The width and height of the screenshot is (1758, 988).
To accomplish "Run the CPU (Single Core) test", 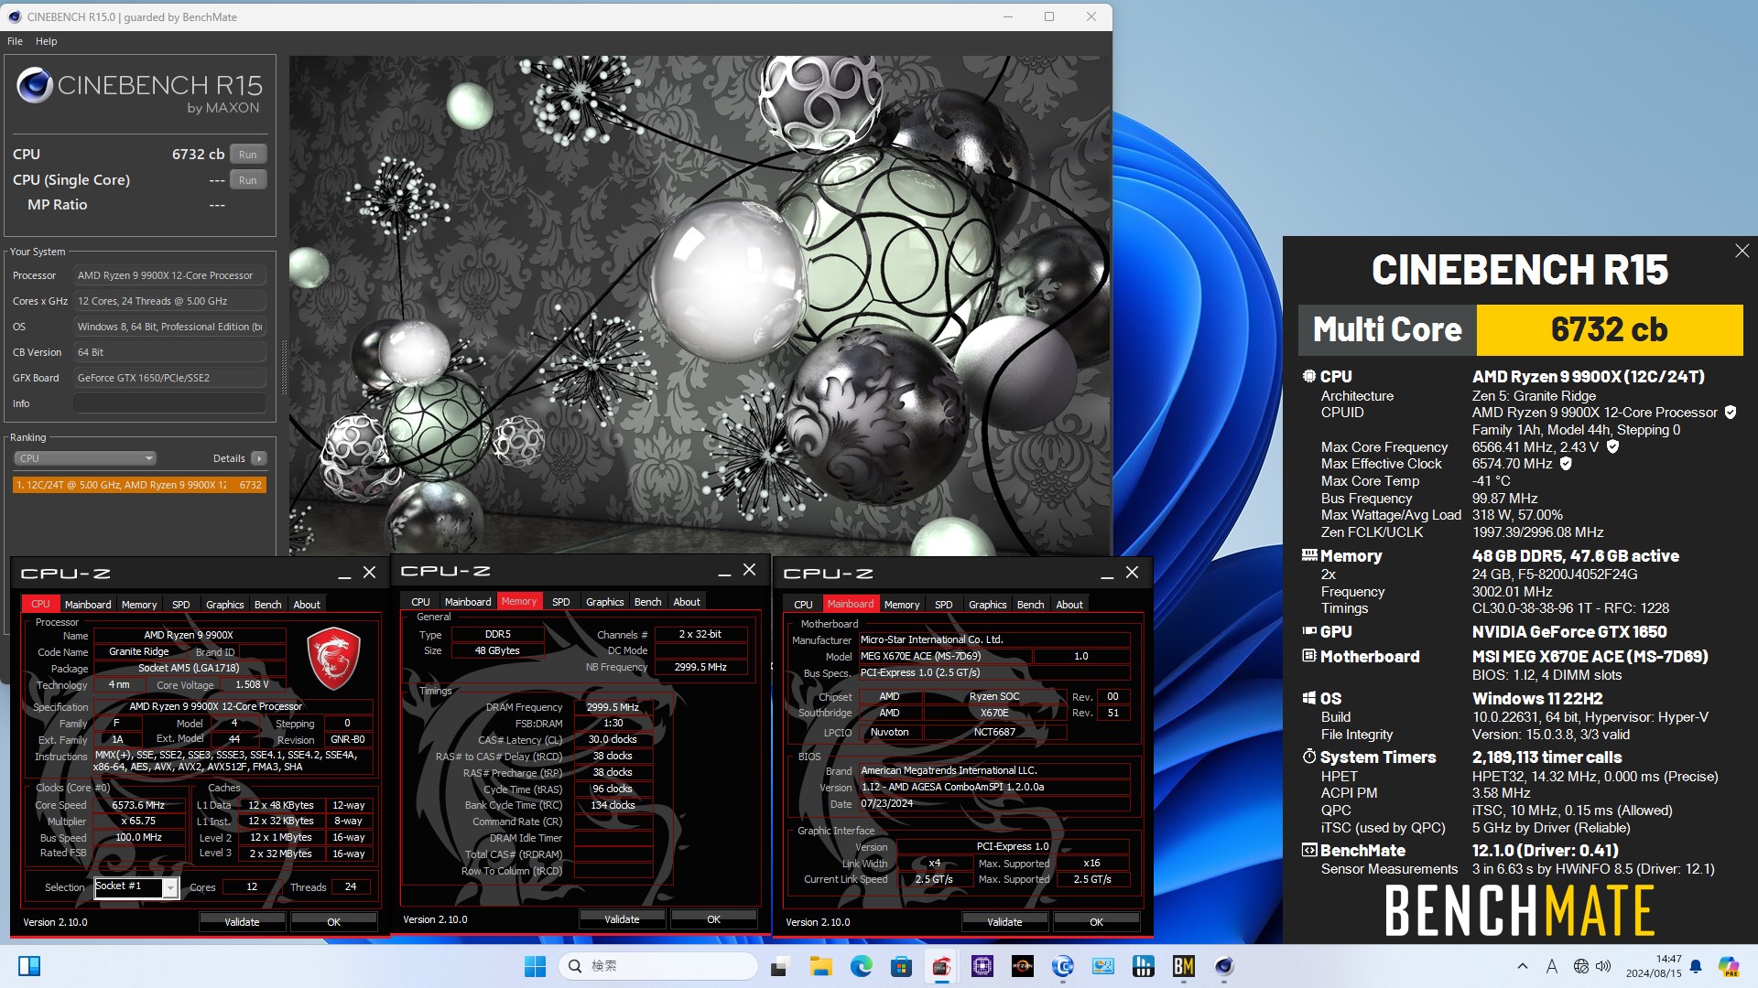I will point(248,180).
